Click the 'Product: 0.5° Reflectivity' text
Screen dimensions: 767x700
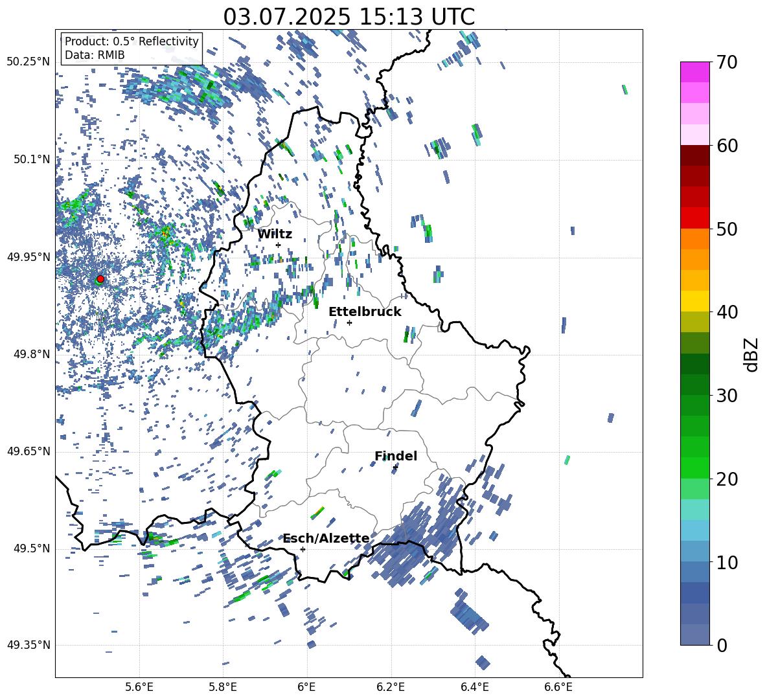pos(132,41)
